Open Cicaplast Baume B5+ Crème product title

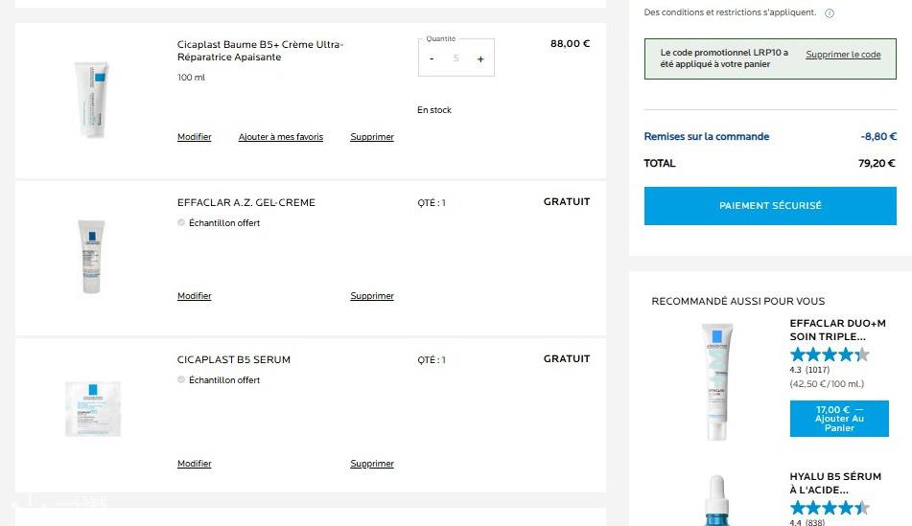[260, 51]
